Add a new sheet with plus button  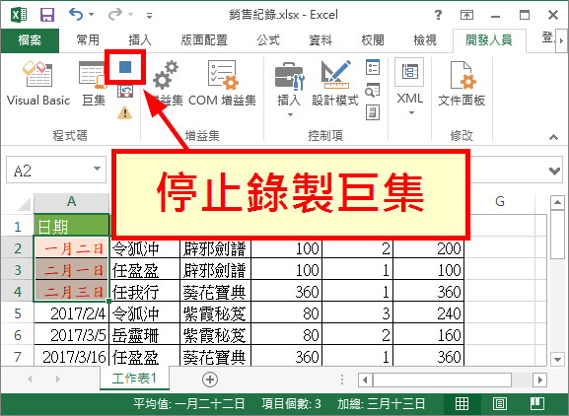point(210,380)
